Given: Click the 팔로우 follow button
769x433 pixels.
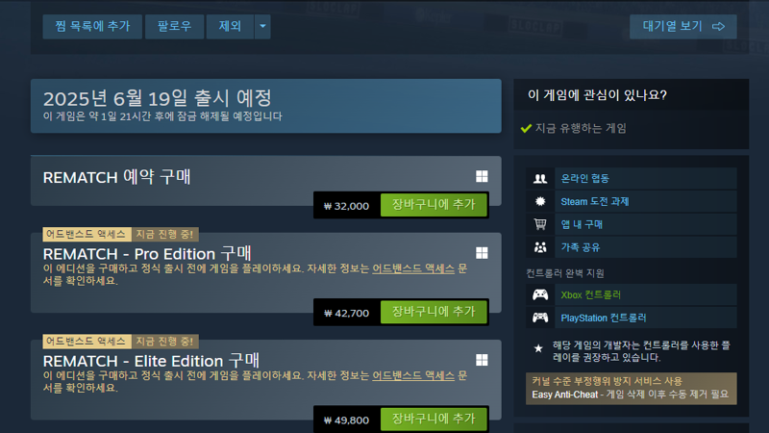Looking at the screenshot, I should [x=174, y=26].
